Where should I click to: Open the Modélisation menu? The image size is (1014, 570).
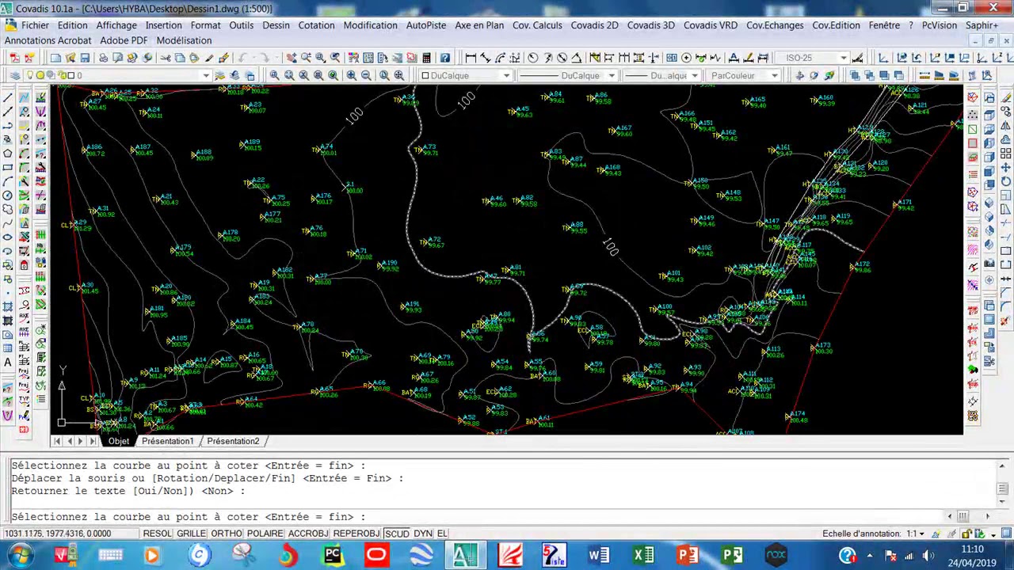184,40
